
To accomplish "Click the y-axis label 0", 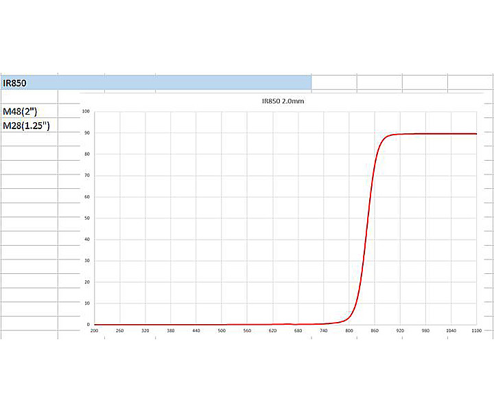I will coord(88,325).
